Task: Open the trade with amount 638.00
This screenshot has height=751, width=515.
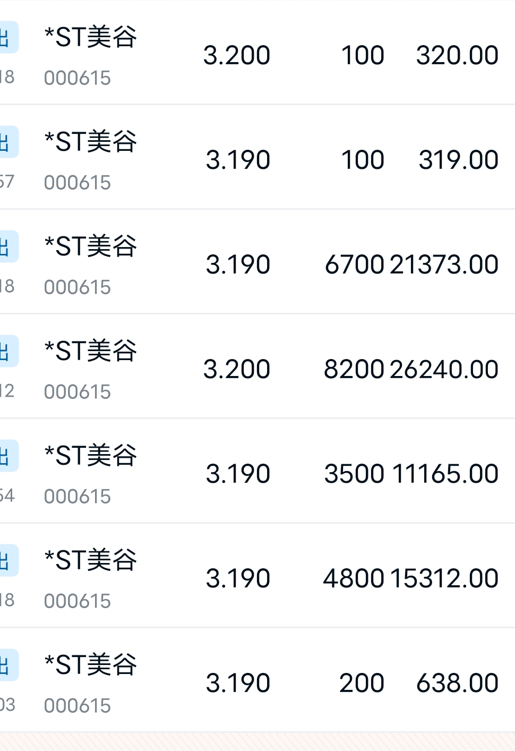Action: 257,680
